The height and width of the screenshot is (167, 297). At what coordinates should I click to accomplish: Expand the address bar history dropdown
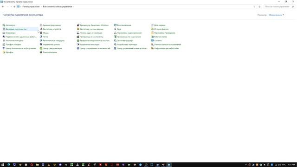[254, 6]
